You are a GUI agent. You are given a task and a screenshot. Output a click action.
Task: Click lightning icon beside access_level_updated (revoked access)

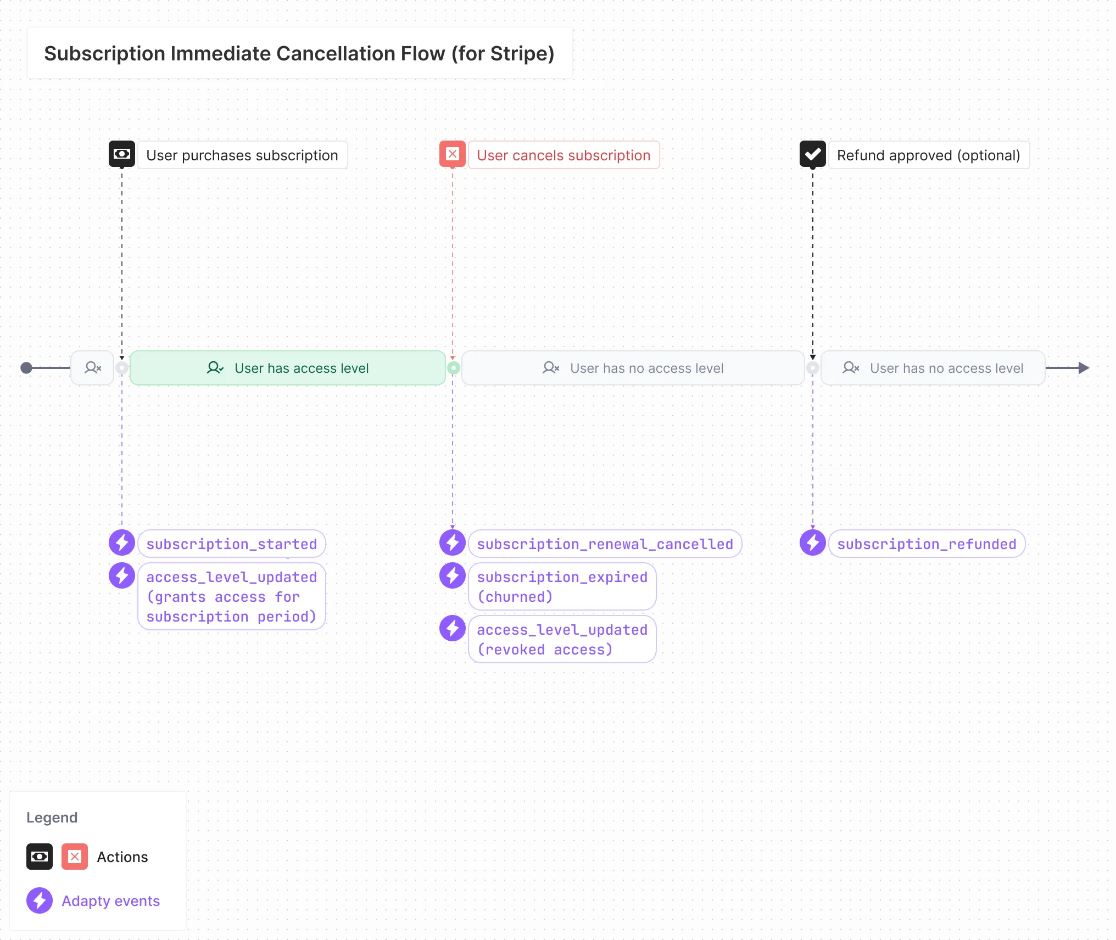tap(453, 629)
